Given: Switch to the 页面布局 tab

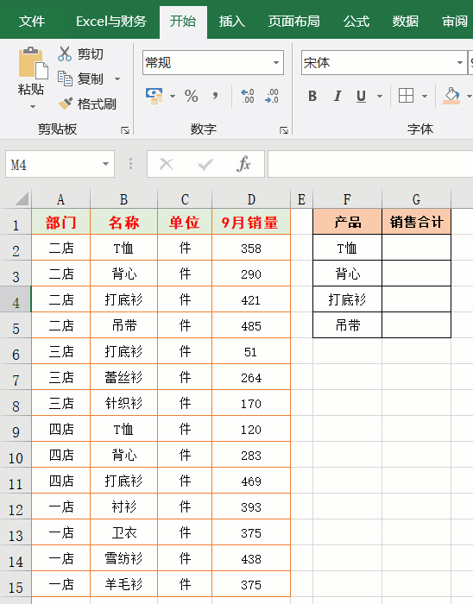Looking at the screenshot, I should (293, 22).
